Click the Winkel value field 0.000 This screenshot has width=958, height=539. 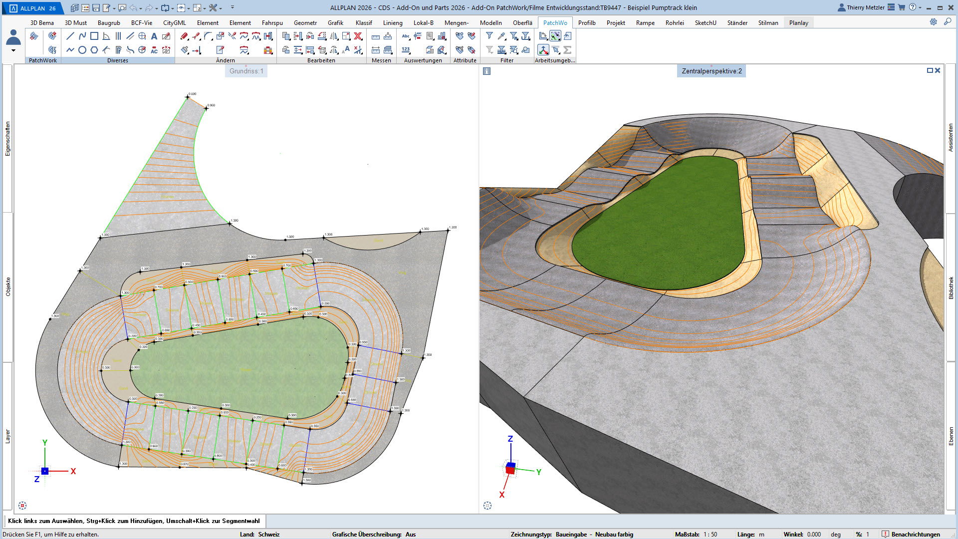pos(814,535)
